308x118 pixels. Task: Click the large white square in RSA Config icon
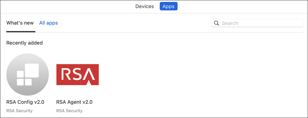click(31, 71)
